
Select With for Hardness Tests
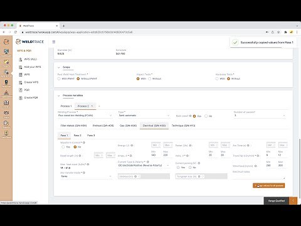217,78
